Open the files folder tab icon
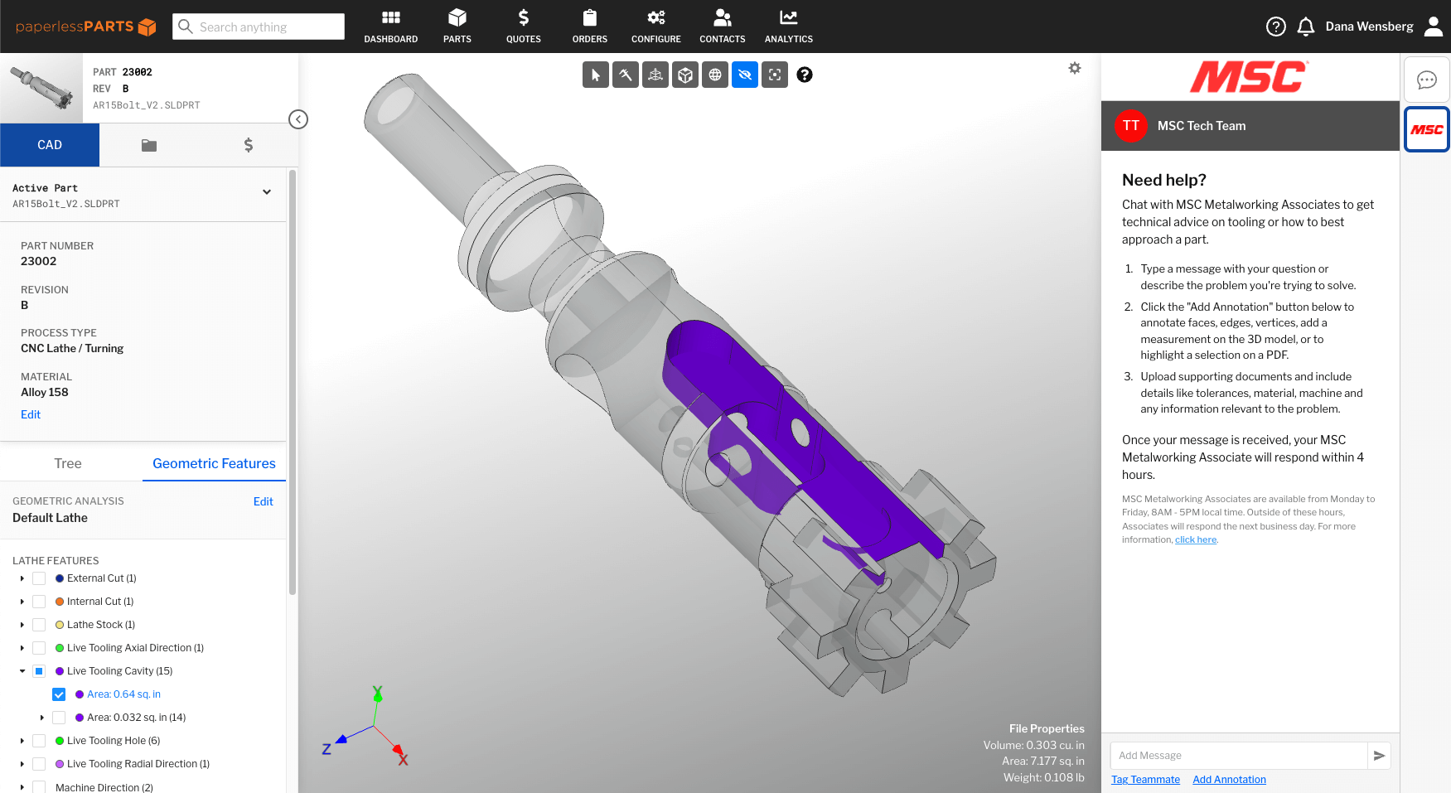The image size is (1451, 793). pyautogui.click(x=149, y=145)
